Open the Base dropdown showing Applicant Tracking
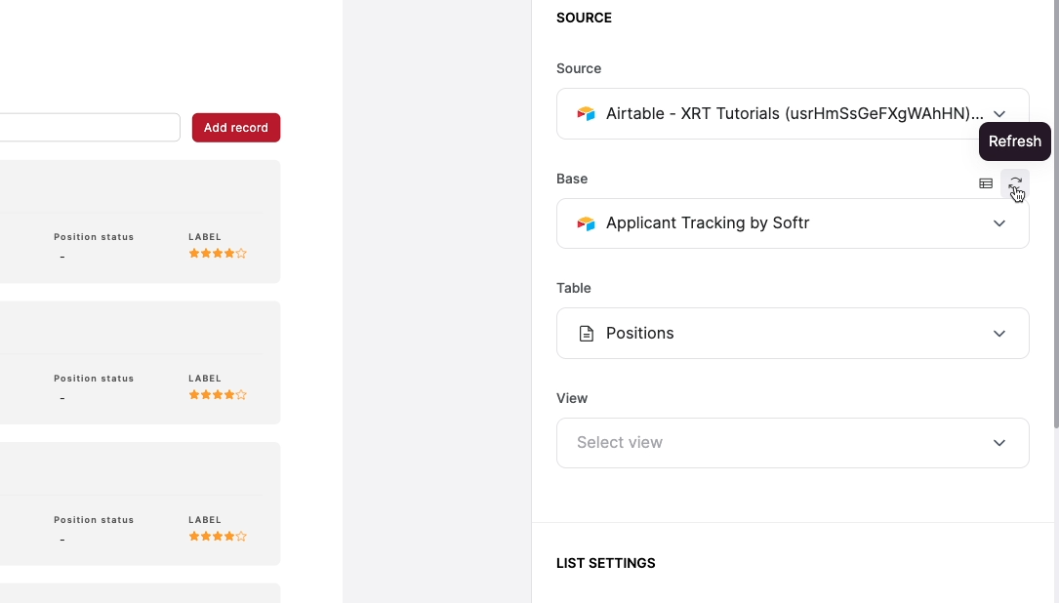The height and width of the screenshot is (603, 1059). point(793,223)
